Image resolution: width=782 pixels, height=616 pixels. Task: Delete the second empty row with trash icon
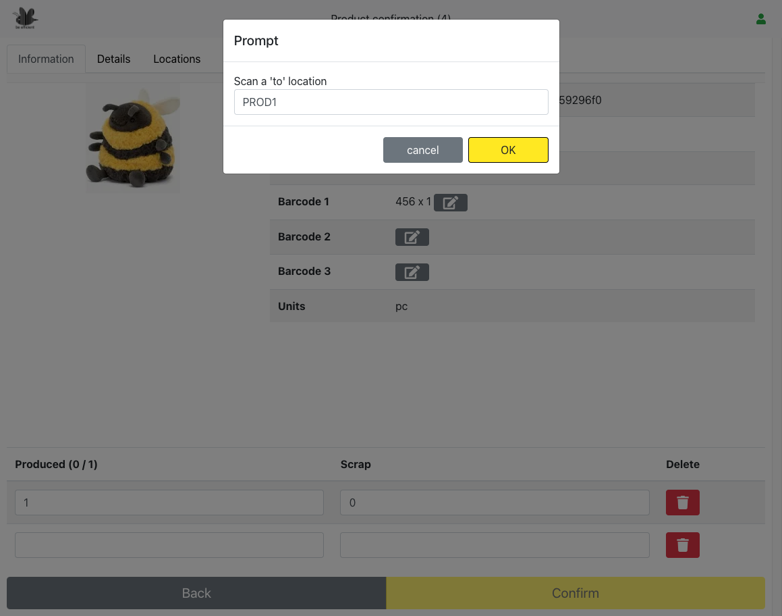[x=682, y=545]
